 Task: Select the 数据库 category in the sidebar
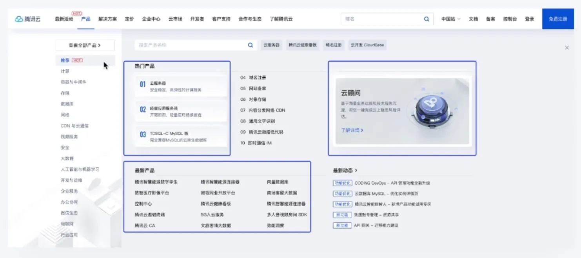pyautogui.click(x=67, y=104)
